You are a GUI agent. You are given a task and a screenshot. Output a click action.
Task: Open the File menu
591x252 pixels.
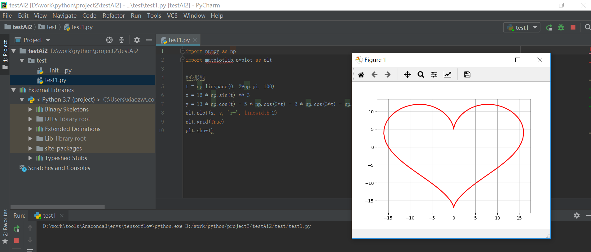tap(7, 15)
